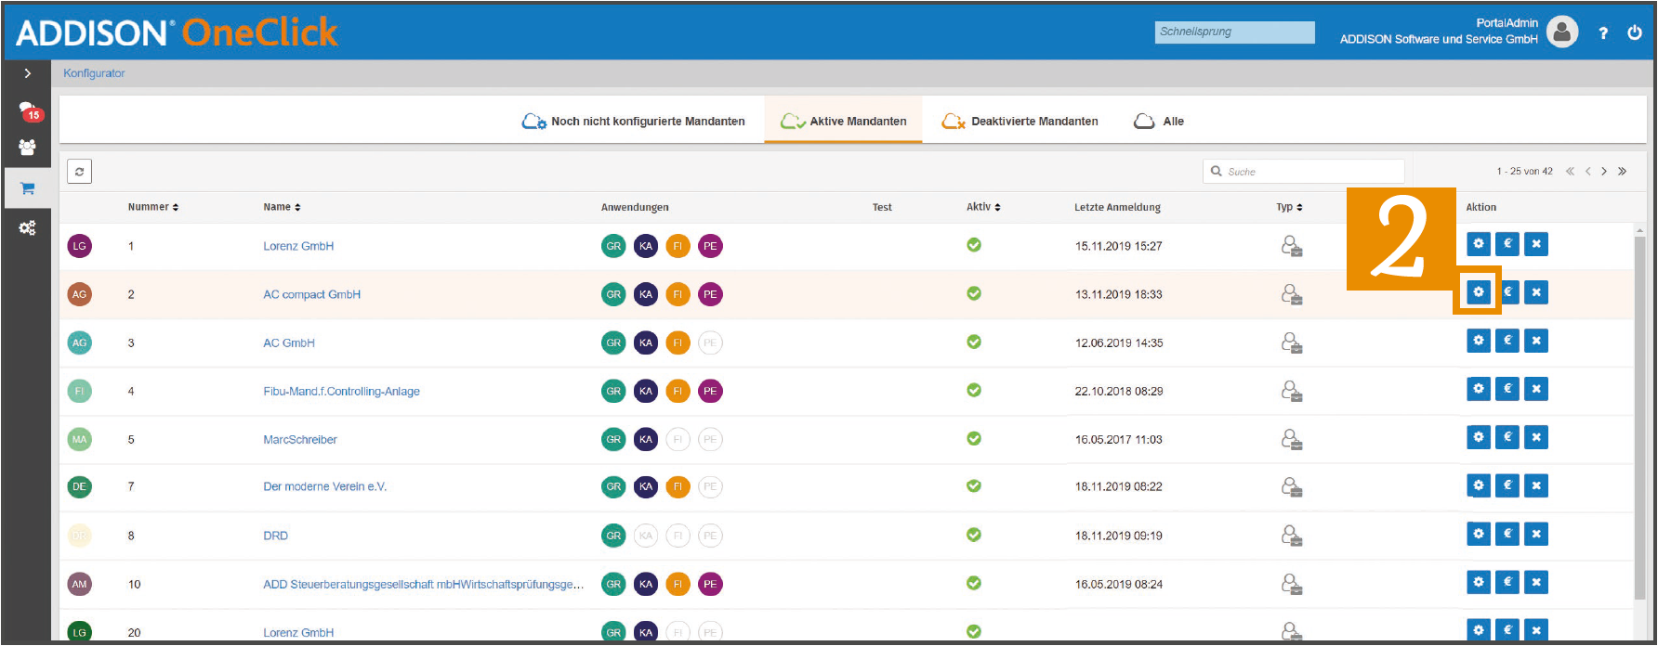Open the users group sidebar icon
The width and height of the screenshot is (1658, 646).
tap(27, 148)
